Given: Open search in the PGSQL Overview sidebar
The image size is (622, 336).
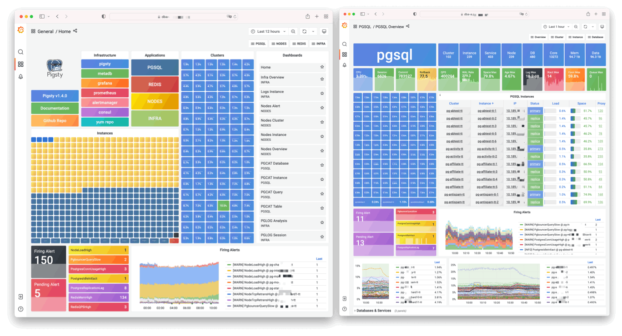Looking at the screenshot, I should (344, 44).
